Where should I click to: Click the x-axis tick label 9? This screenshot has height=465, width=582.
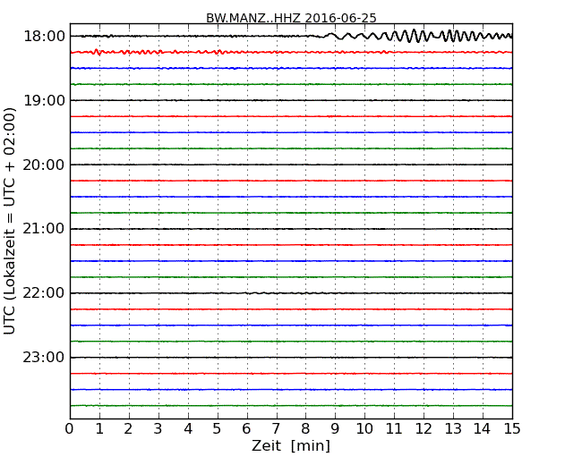(x=335, y=429)
